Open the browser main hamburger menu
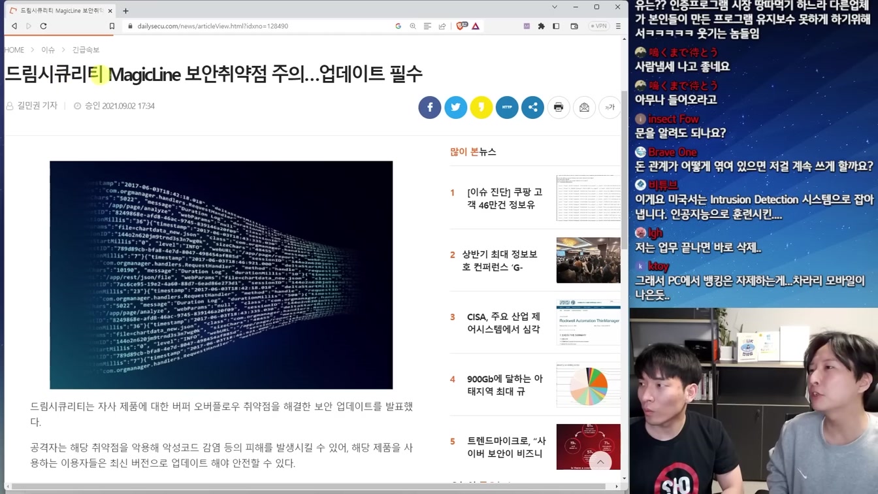The height and width of the screenshot is (494, 878). pyautogui.click(x=618, y=26)
